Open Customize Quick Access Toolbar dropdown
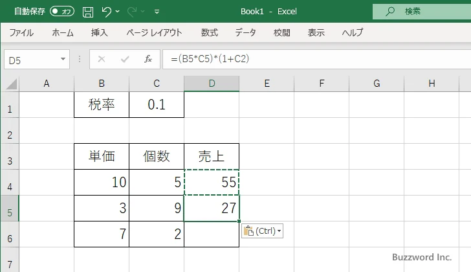 click(157, 12)
